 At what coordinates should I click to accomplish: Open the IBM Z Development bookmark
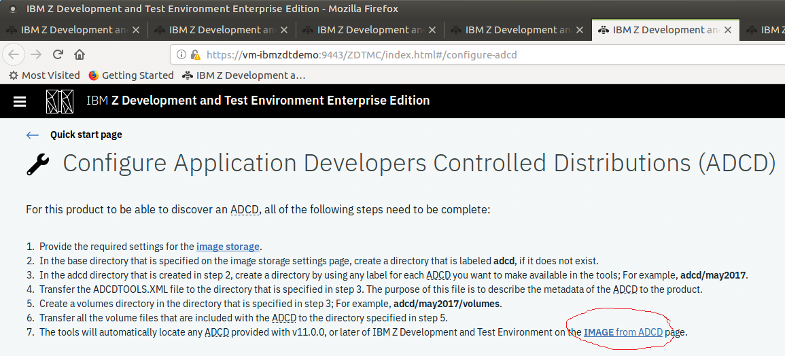click(244, 75)
